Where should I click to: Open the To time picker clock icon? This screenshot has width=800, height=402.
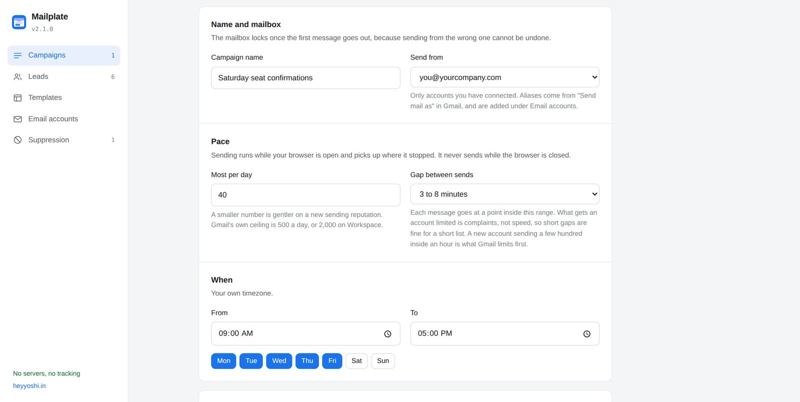click(x=586, y=334)
